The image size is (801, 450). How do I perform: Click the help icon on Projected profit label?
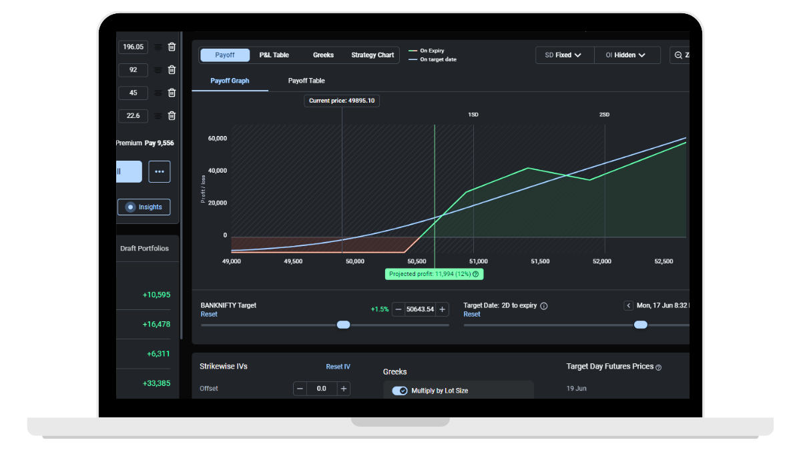pyautogui.click(x=476, y=273)
